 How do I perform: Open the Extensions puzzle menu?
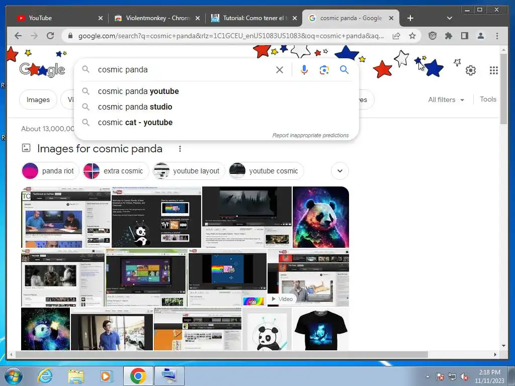pyautogui.click(x=448, y=36)
